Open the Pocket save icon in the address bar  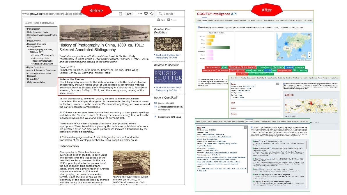pyautogui.click(x=146, y=14)
